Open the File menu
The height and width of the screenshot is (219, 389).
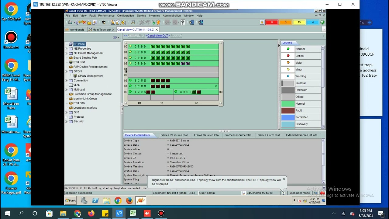[68, 16]
